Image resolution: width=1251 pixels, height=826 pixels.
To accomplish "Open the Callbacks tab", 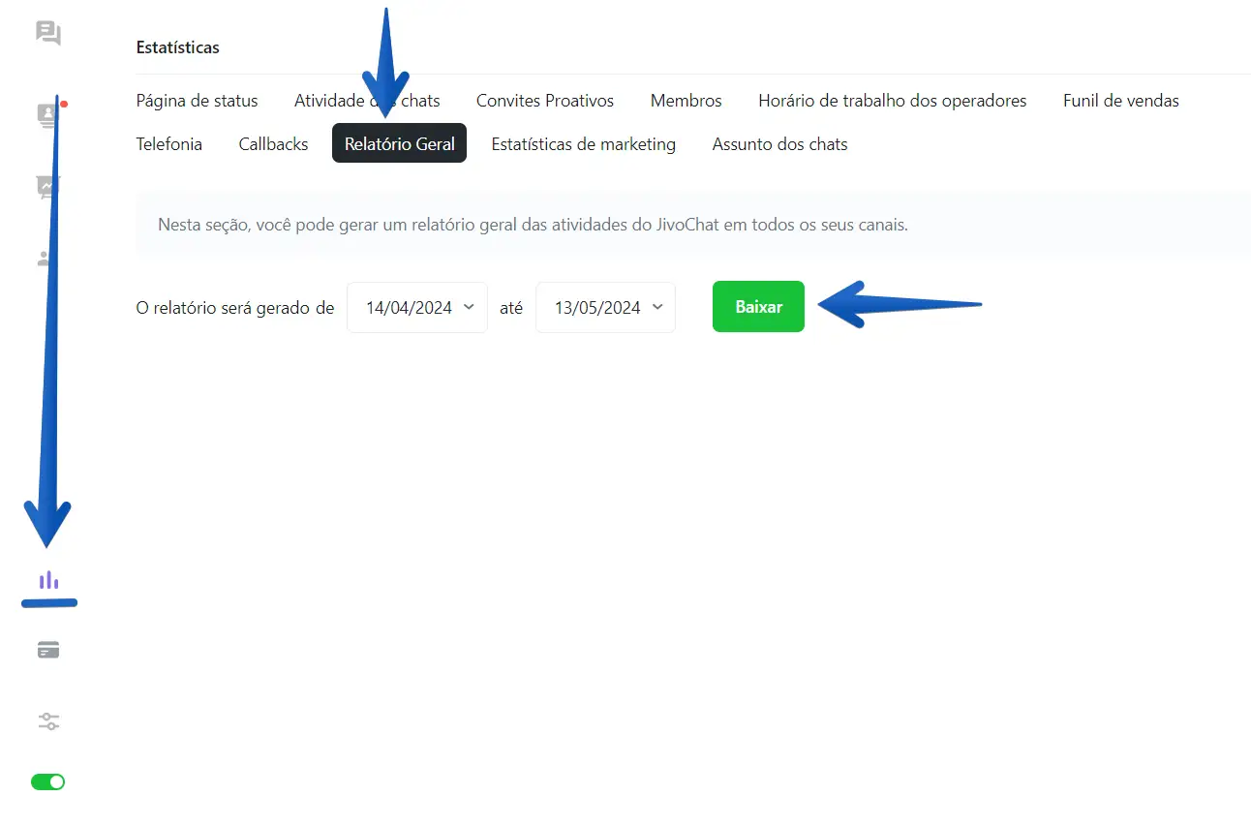I will [273, 144].
